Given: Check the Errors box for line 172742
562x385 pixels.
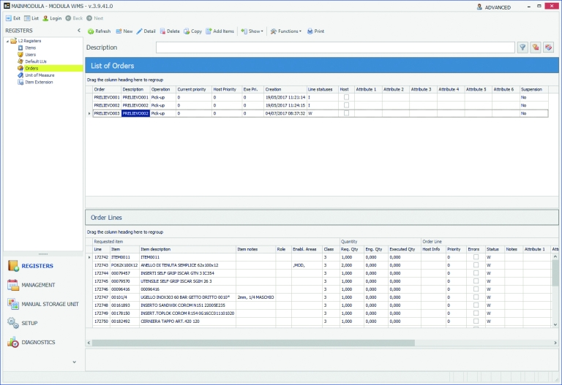Looking at the screenshot, I should 476,257.
